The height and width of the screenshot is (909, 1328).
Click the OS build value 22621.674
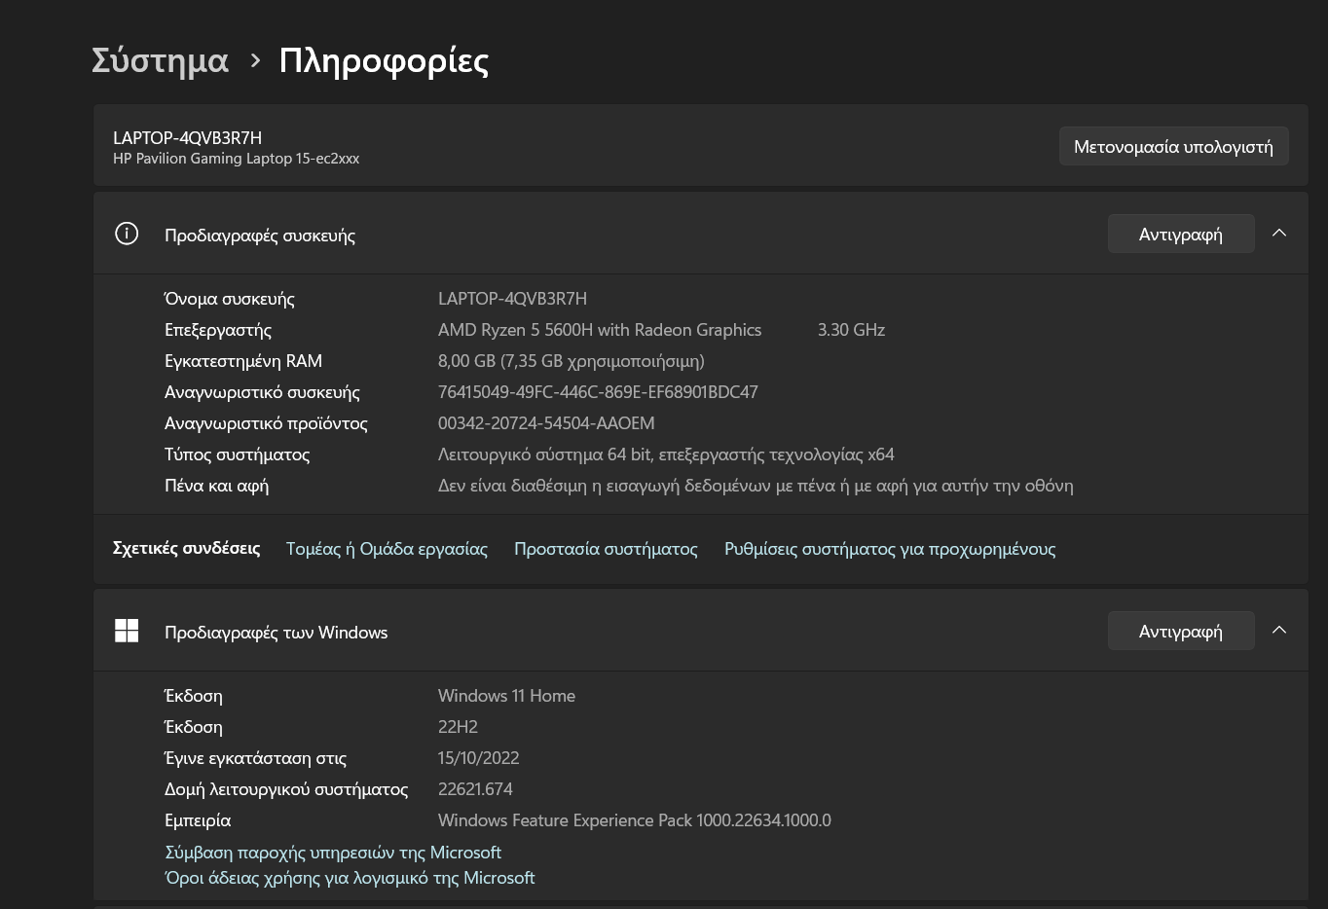pos(475,789)
